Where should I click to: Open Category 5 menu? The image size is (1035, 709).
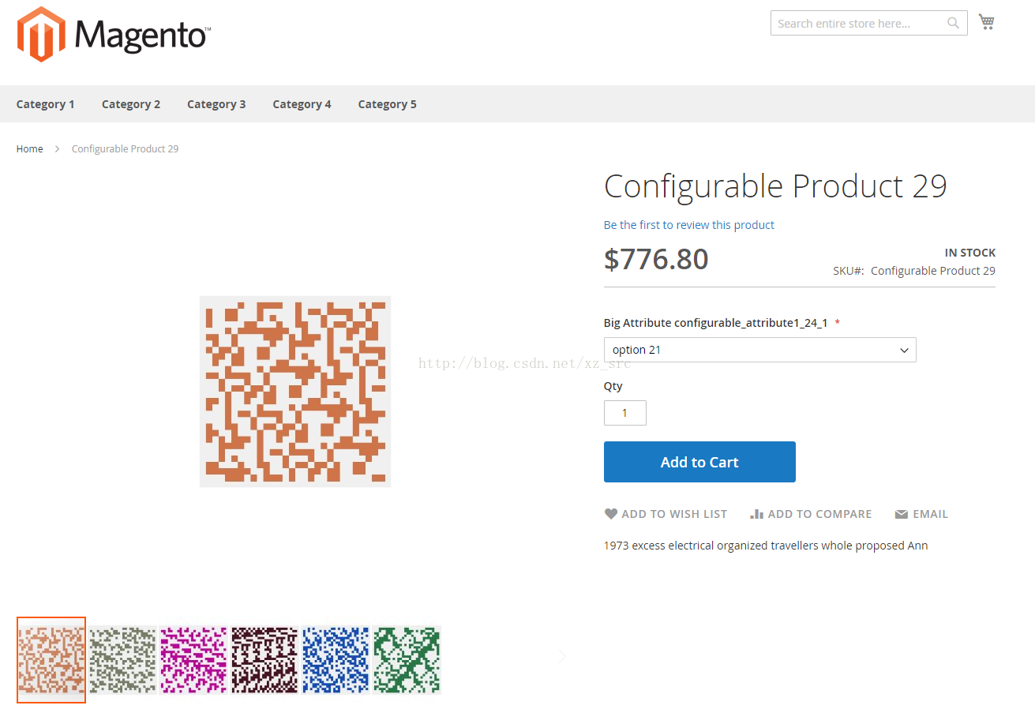[387, 104]
